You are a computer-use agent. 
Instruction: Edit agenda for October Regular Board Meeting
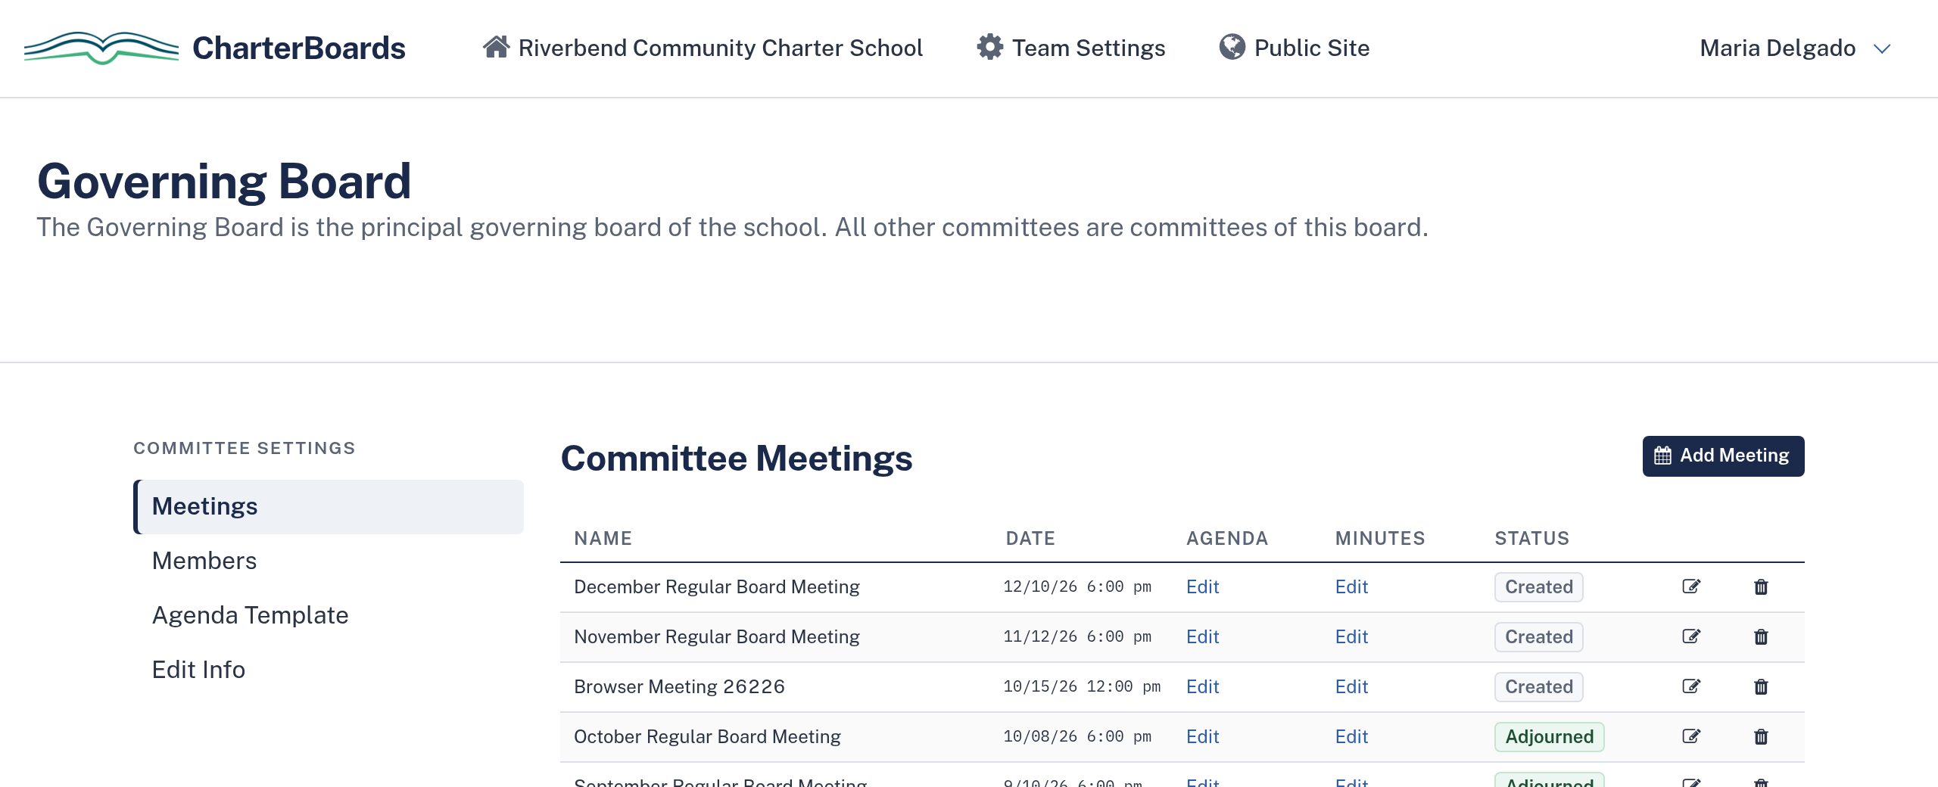coord(1202,736)
